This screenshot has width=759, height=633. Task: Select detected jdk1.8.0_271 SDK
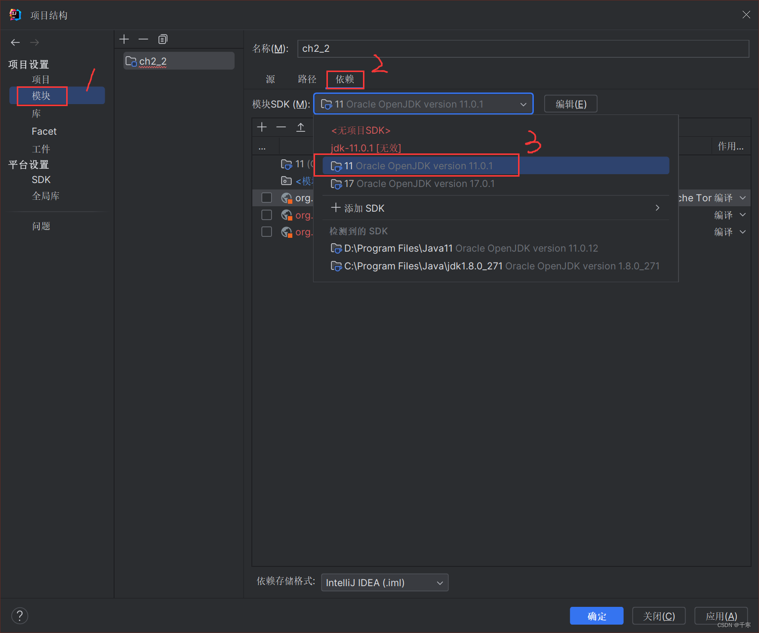496,266
